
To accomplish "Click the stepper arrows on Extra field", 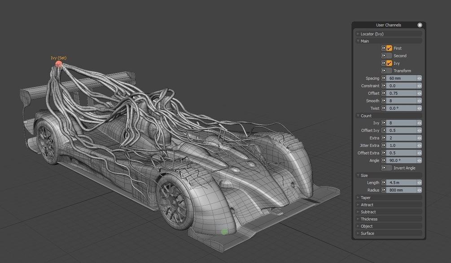I will 419,138.
